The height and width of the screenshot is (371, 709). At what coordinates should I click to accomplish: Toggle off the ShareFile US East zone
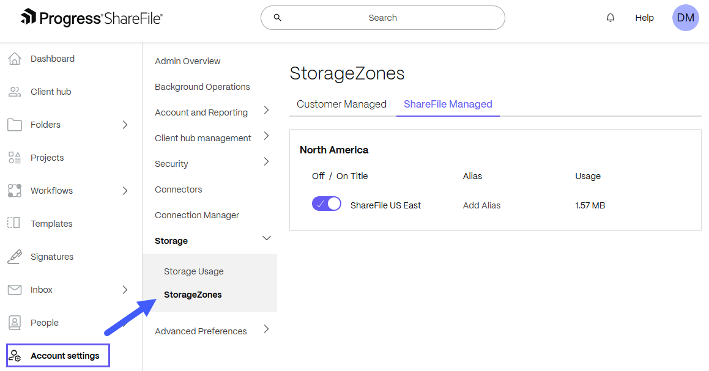(x=327, y=204)
